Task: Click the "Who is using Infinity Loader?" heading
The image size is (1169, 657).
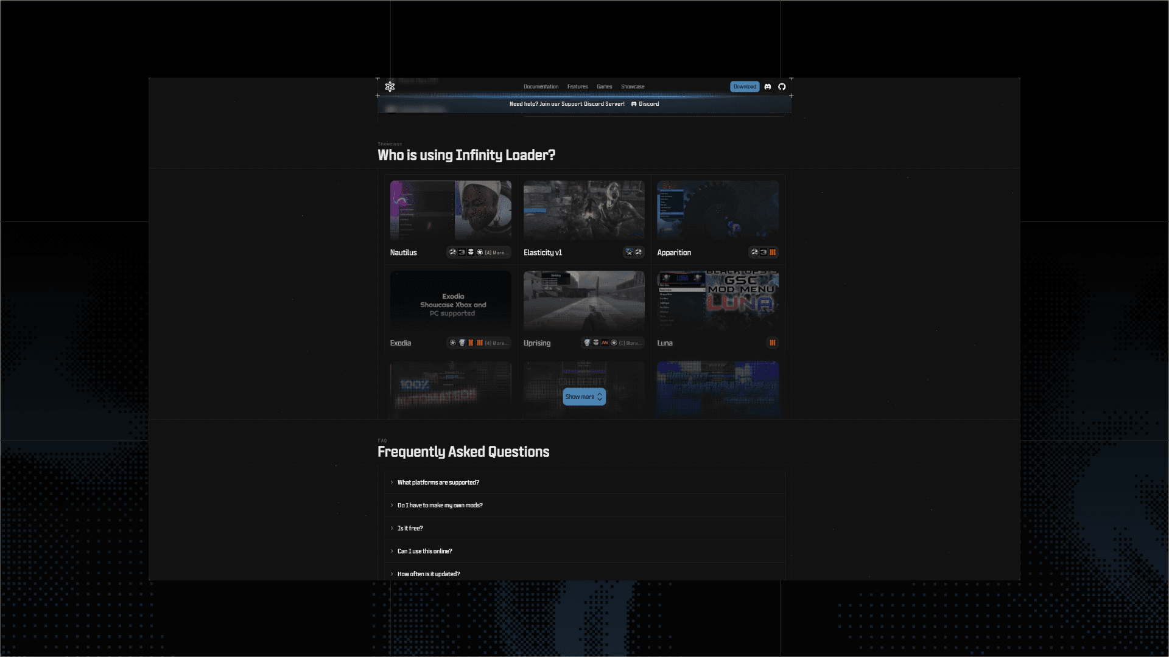Action: 466,155
